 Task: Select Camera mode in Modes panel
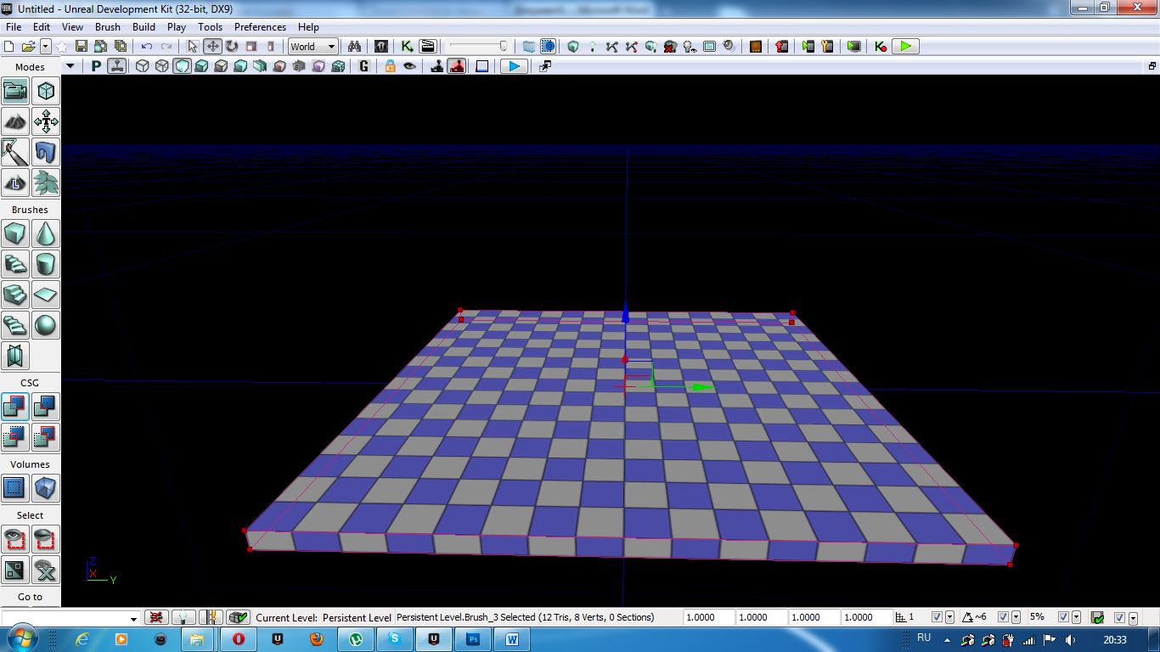click(x=15, y=91)
